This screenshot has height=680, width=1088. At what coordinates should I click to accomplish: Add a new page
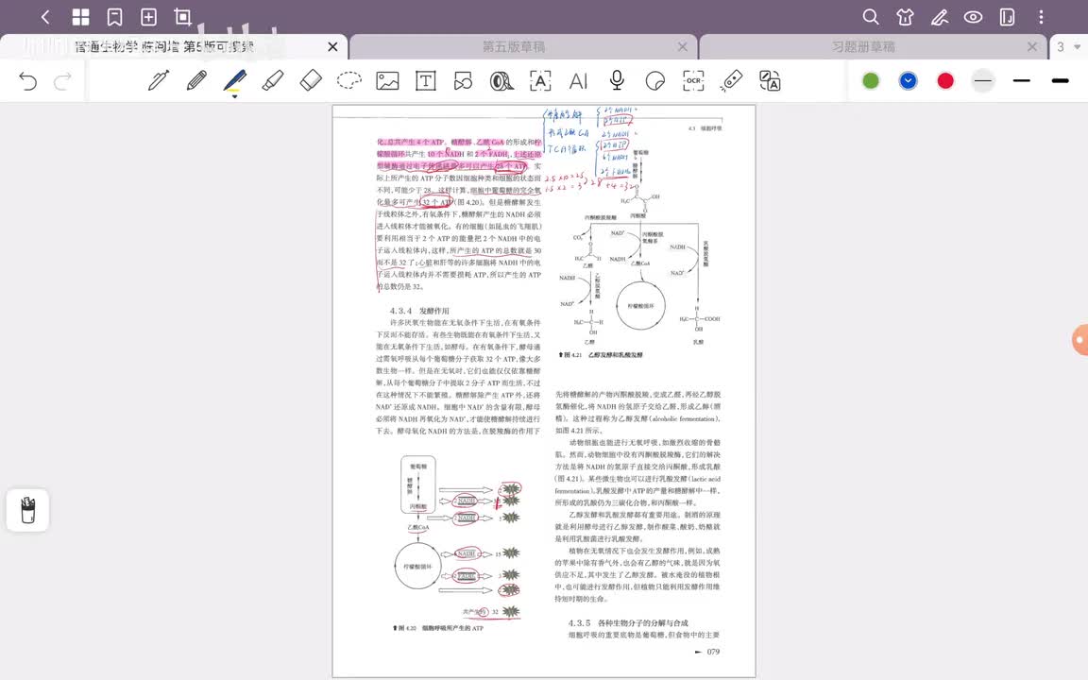tap(148, 17)
